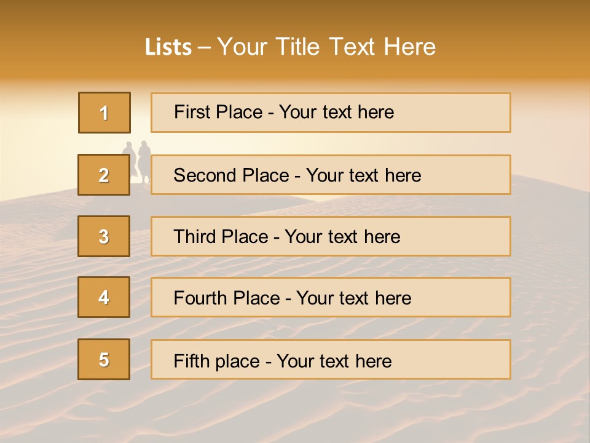Select the silhouetted figures in background
This screenshot has height=443, width=590.
click(x=136, y=162)
